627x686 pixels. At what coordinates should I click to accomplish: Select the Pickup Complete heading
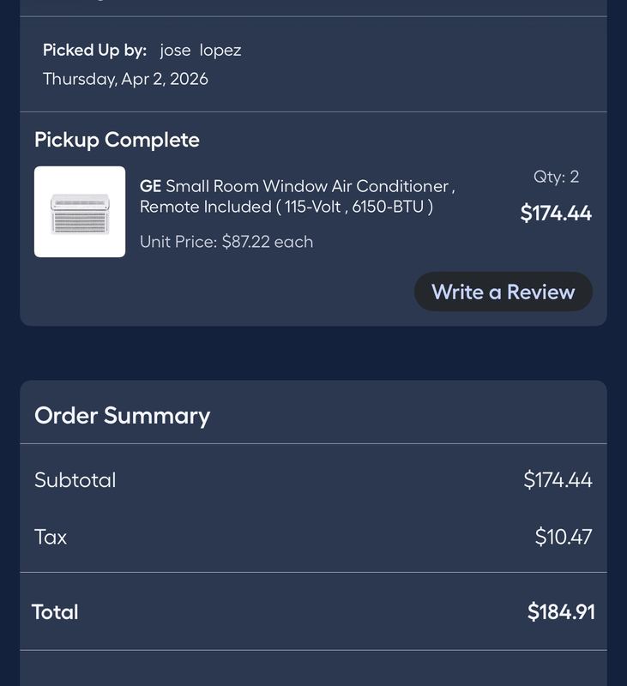pyautogui.click(x=117, y=141)
